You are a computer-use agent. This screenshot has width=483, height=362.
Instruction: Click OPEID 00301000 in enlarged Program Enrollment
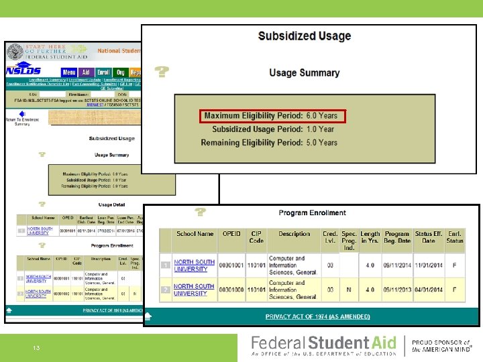click(231, 290)
